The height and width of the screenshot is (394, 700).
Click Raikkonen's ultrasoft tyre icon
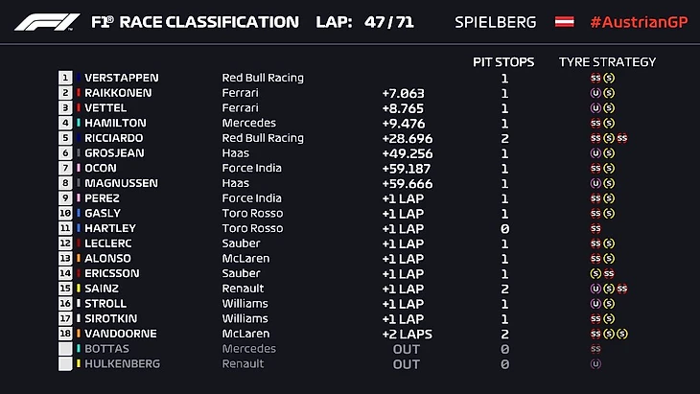[x=596, y=93]
